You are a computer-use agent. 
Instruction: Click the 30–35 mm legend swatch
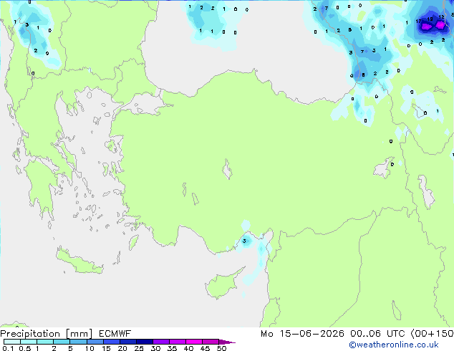tap(160, 342)
